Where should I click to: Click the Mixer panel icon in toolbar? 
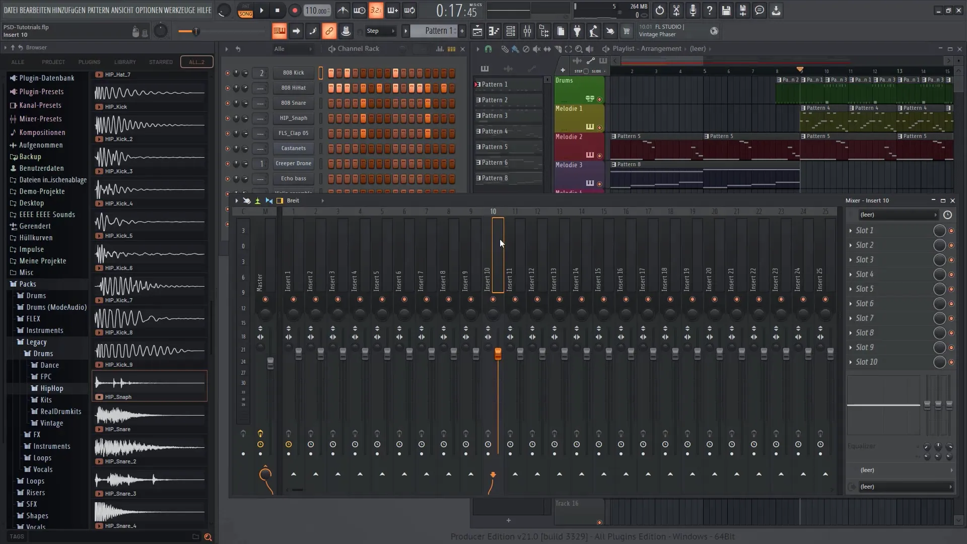pyautogui.click(x=527, y=31)
